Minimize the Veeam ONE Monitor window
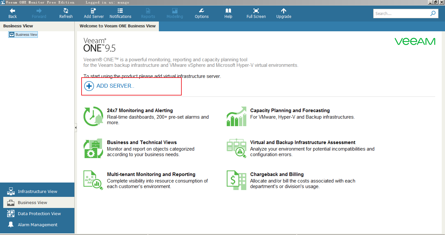445x235 pixels. click(x=430, y=2)
